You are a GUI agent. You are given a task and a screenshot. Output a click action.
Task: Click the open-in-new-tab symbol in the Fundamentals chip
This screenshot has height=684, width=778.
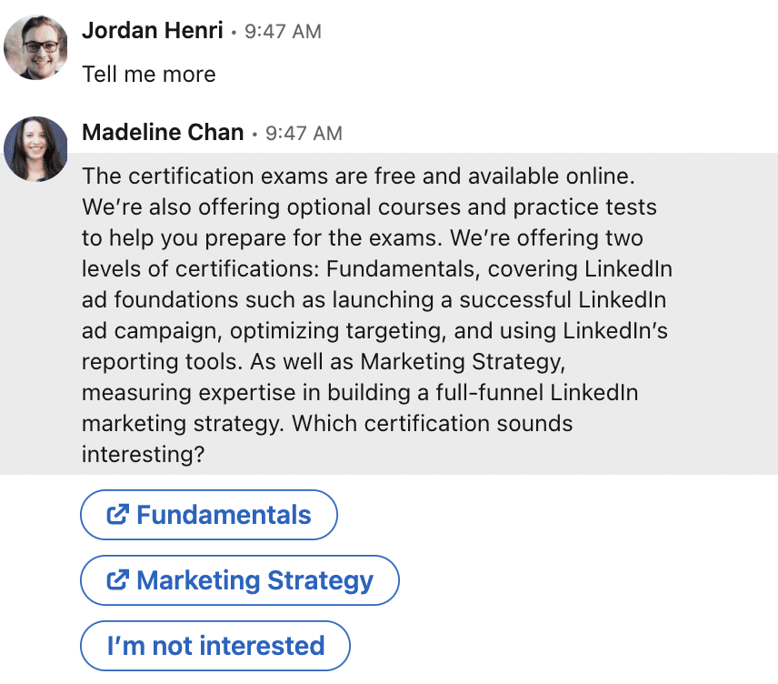pyautogui.click(x=120, y=515)
